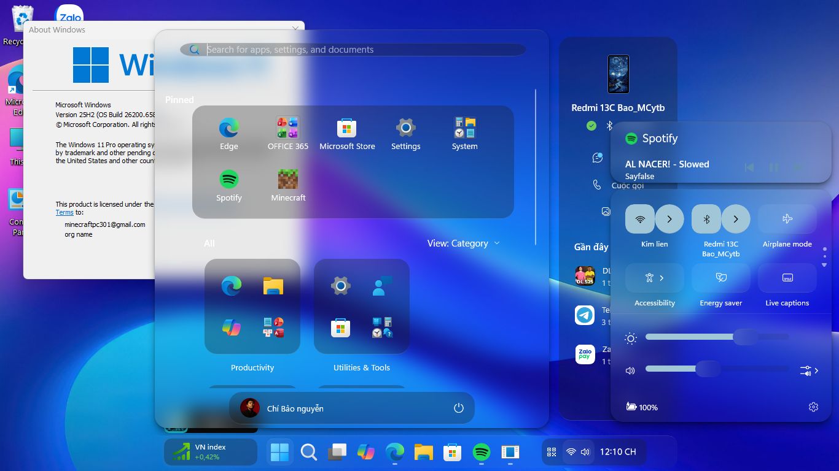Toggle Airplane mode tile

tap(787, 219)
